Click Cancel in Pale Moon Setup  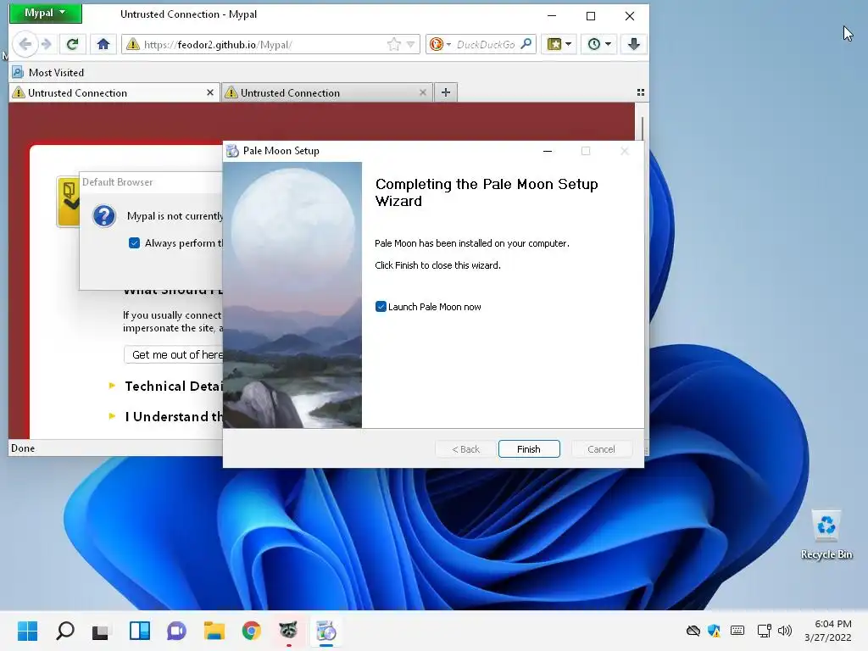coord(601,449)
